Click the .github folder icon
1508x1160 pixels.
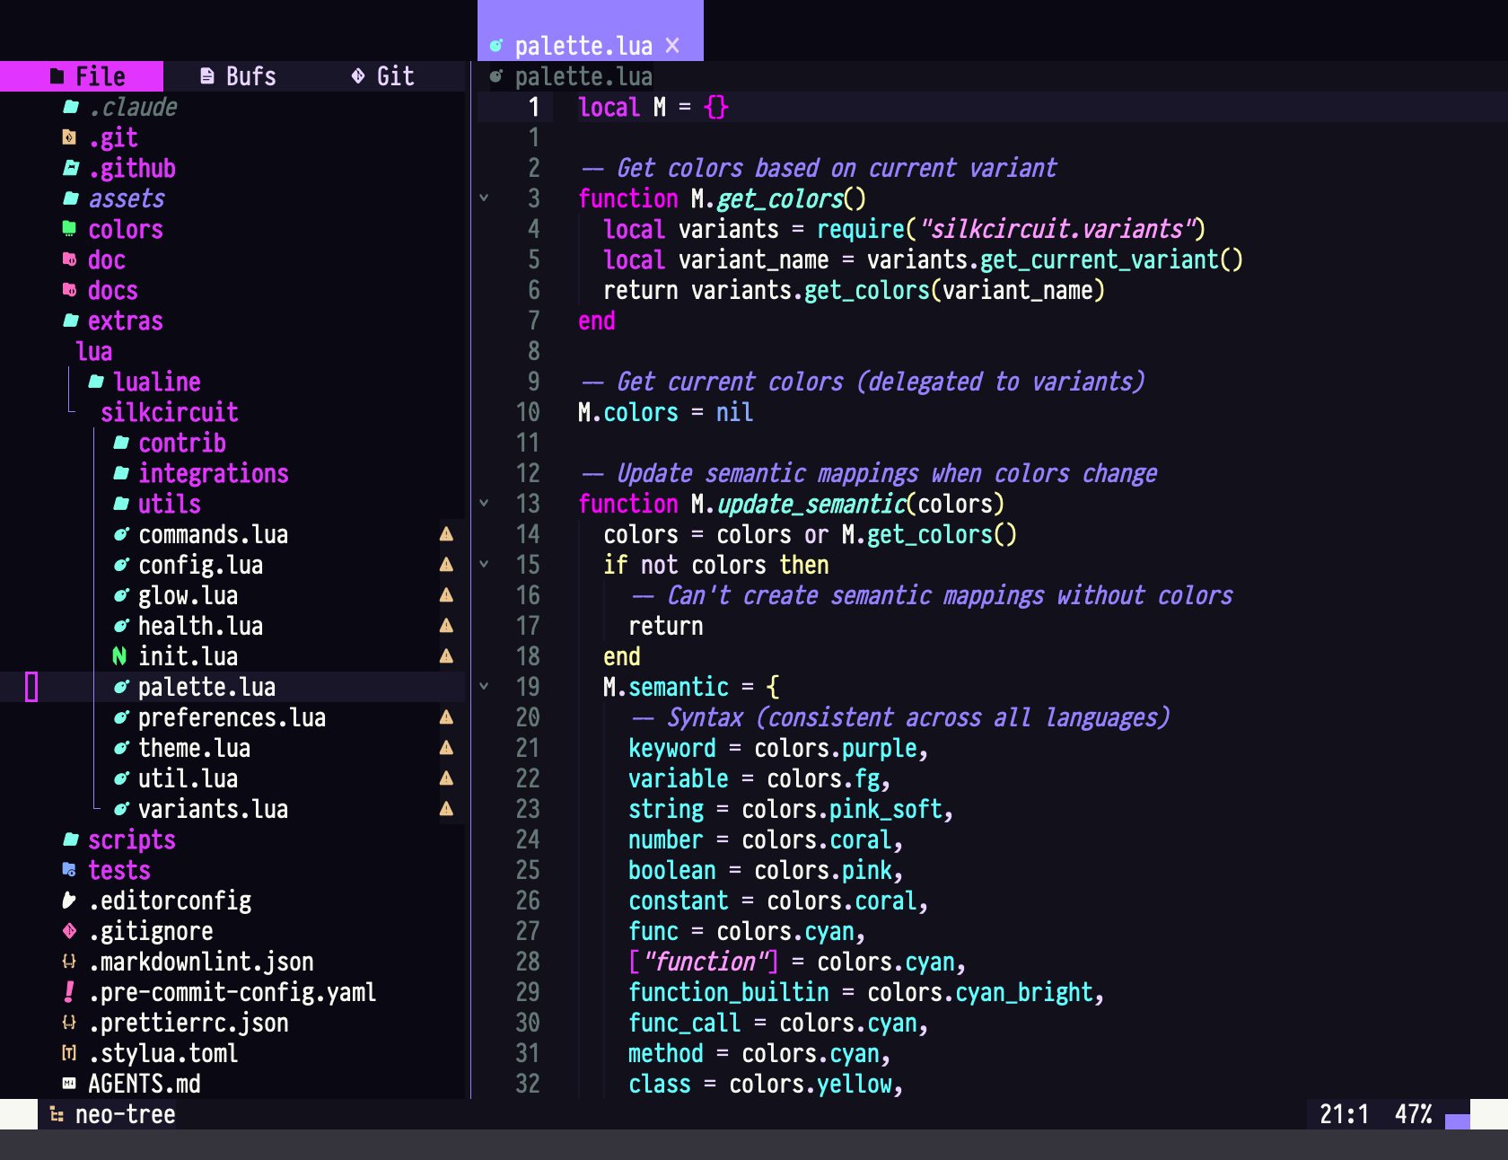pos(71,168)
